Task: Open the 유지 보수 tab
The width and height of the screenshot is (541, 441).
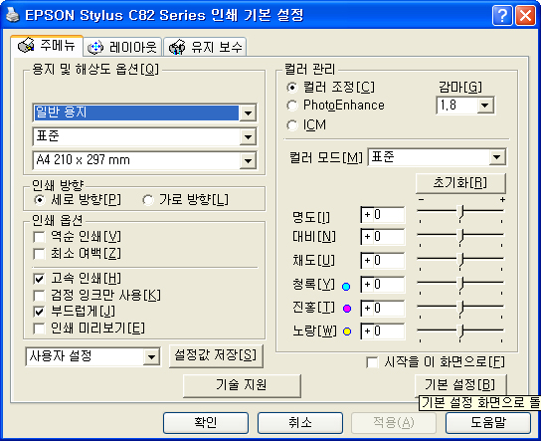Action: point(205,47)
